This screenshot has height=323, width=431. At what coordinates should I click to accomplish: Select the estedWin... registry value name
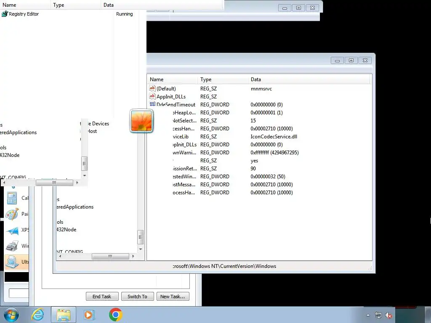[185, 176]
